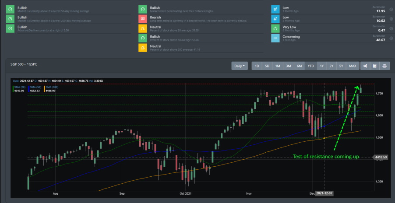Screen dimensions: 395x203
Task: Open settings gear beside barometer 10.02
Action: 391,19
